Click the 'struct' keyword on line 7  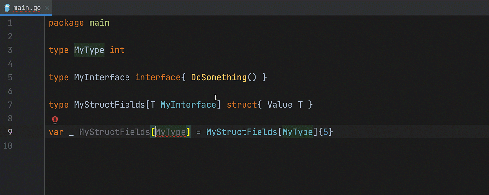click(x=242, y=105)
